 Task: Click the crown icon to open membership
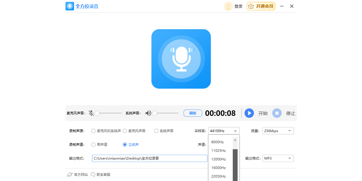click(251, 6)
